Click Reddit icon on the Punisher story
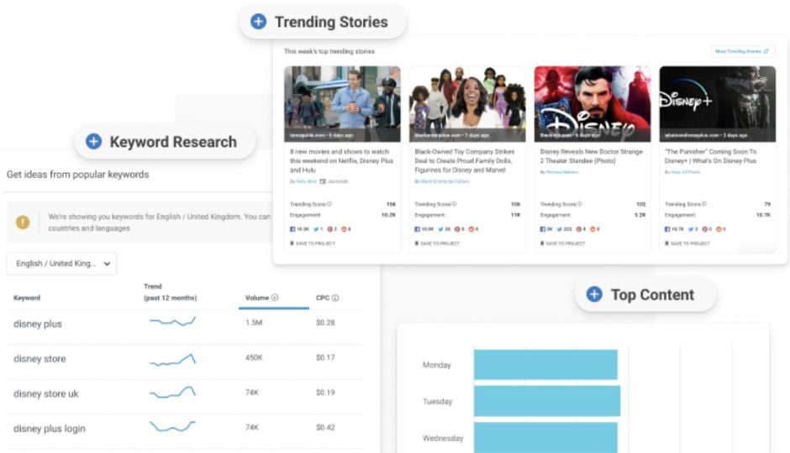This screenshot has height=453, width=790. coord(719,229)
